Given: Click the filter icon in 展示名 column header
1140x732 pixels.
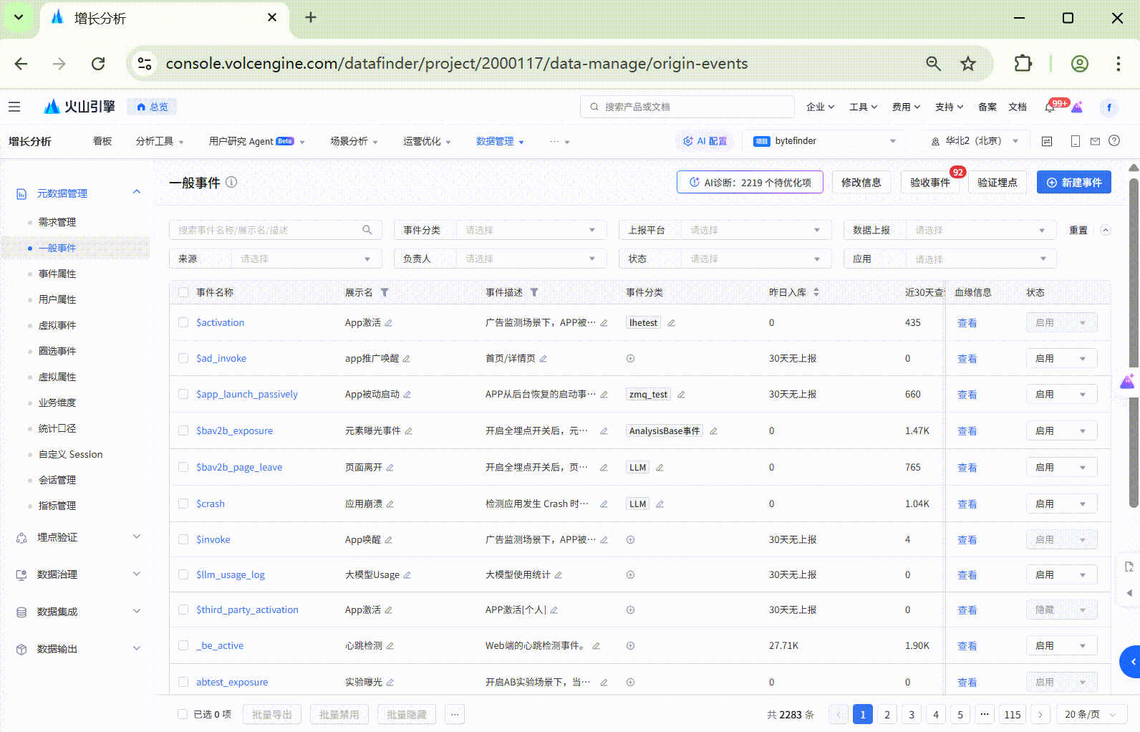Looking at the screenshot, I should coord(385,292).
